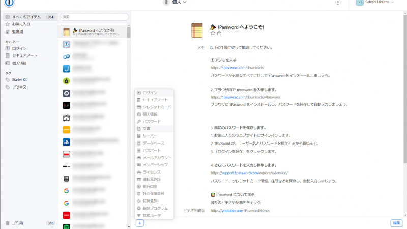Click the detail pane vertical scrollbar
This screenshot has height=229, width=407.
pos(405,88)
